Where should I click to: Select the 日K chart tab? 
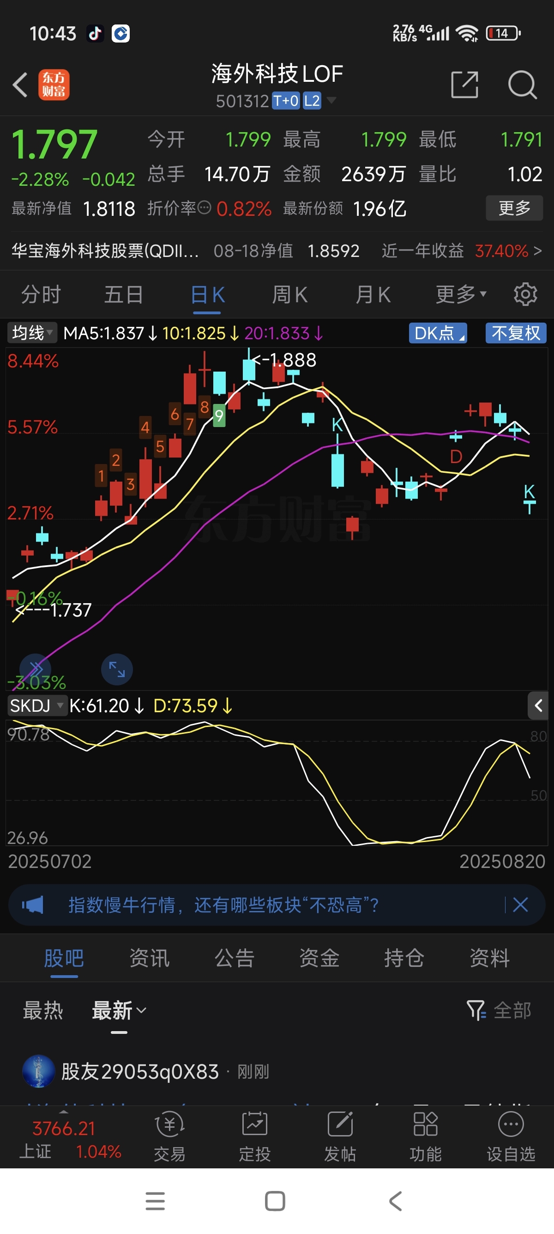pos(208,294)
